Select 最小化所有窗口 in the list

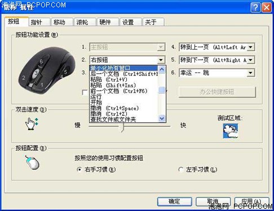tap(124, 68)
